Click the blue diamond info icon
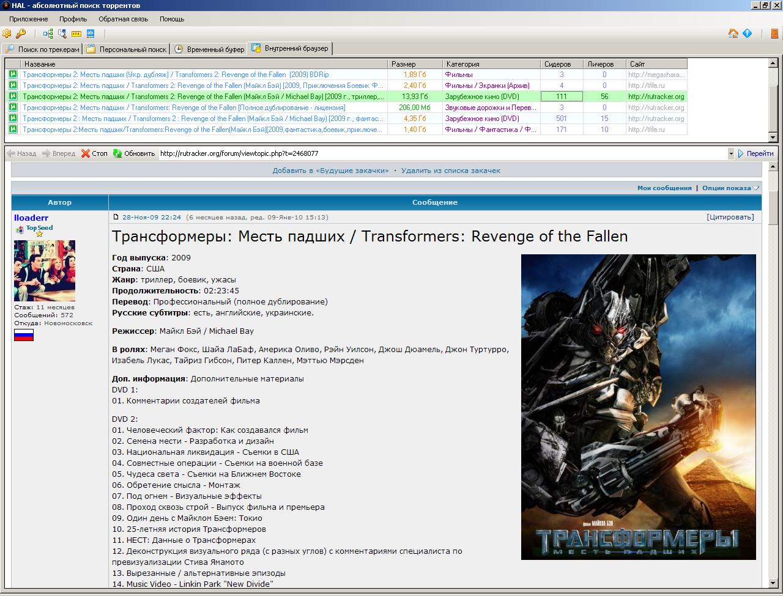Screen dimensions: 783x596 (x=747, y=34)
